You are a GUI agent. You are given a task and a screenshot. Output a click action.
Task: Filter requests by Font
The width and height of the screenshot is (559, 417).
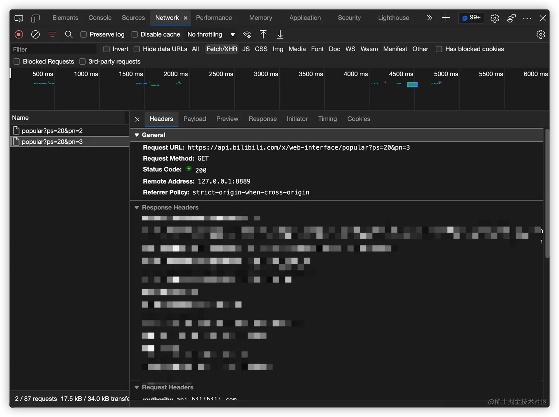[x=317, y=49]
